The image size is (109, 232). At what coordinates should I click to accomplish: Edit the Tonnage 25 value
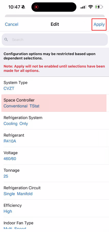[54, 173]
